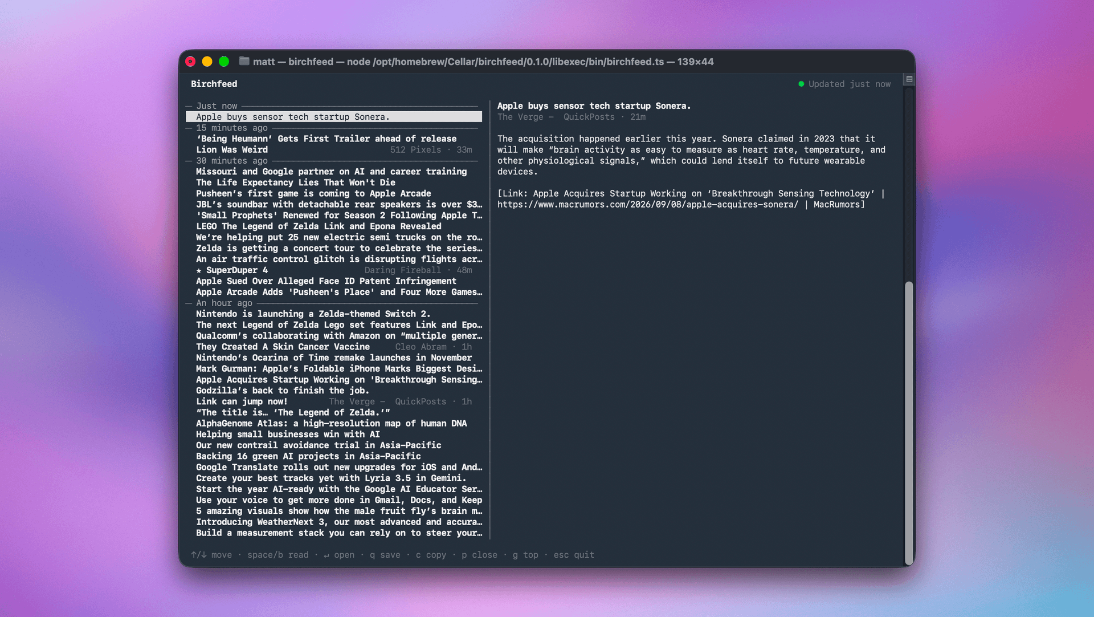
Task: Select the 'Lion Was Weird' entry
Action: (232, 149)
